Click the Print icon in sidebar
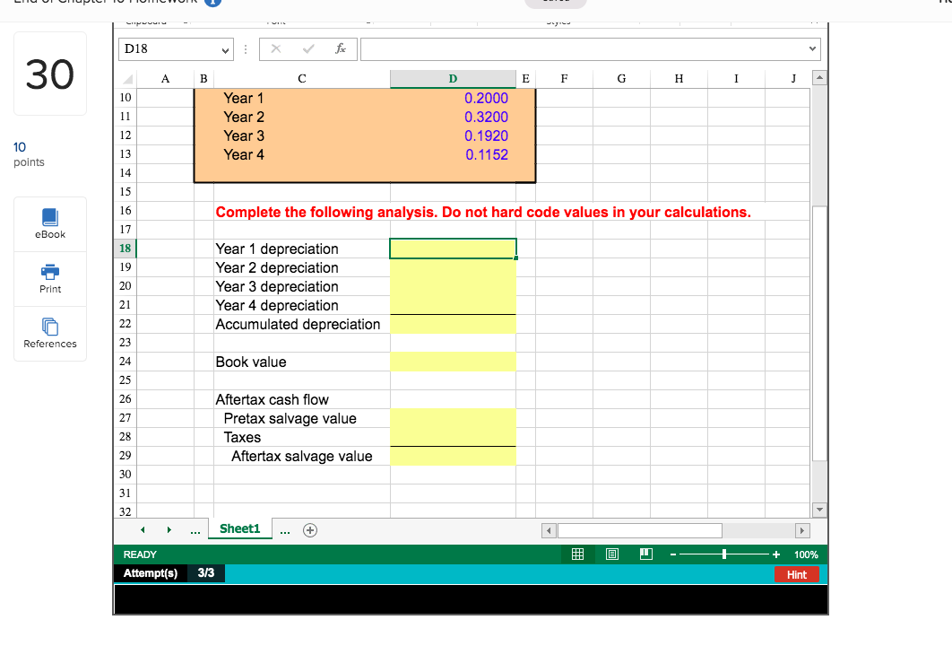This screenshot has width=952, height=646. coord(49,278)
